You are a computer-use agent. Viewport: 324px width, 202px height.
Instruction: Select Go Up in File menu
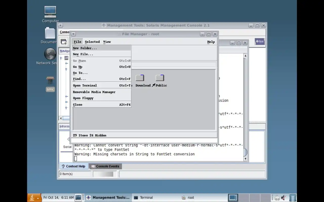pos(102,67)
